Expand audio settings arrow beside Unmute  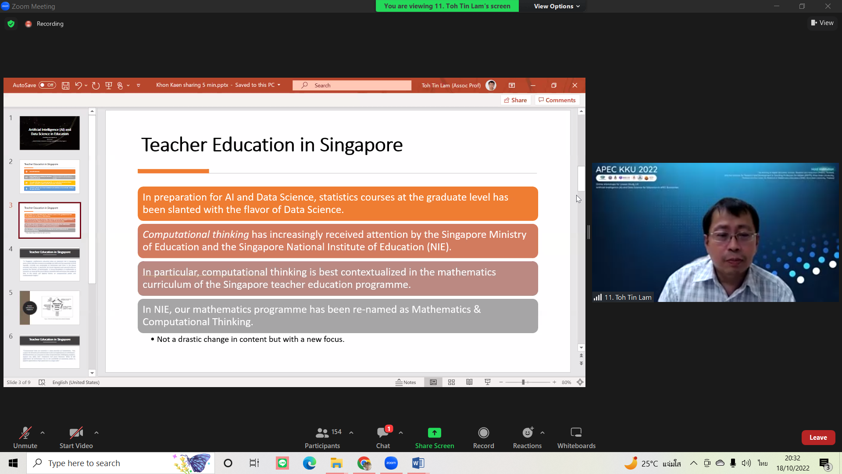pos(43,433)
